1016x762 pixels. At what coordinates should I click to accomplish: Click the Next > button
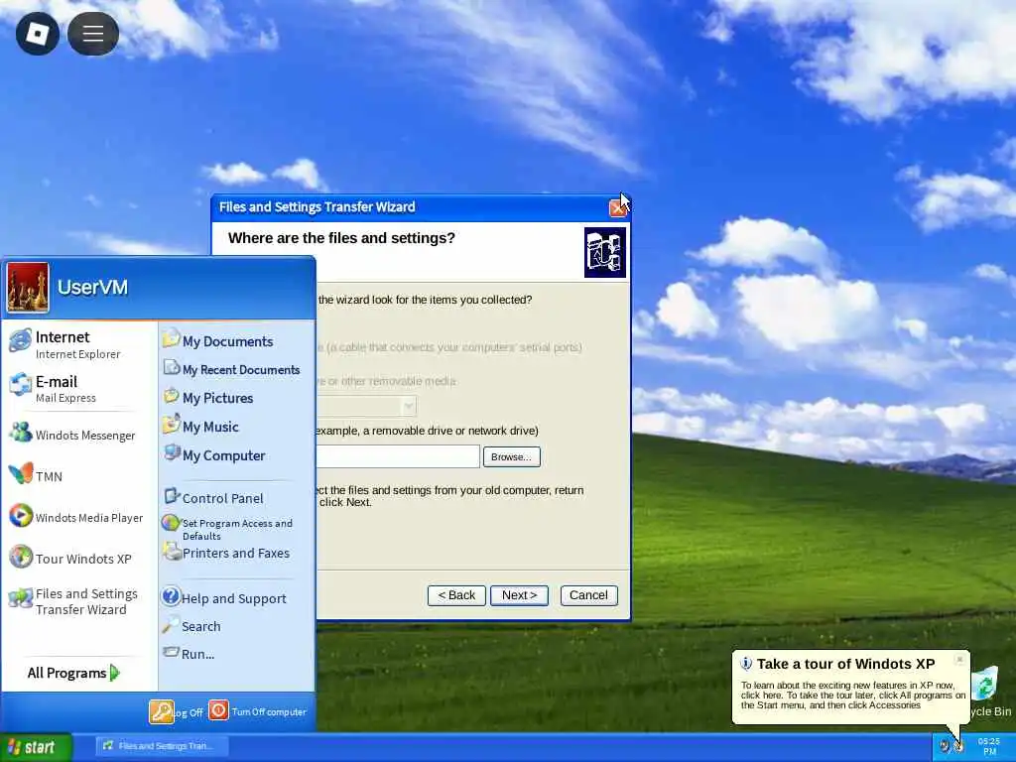(x=519, y=595)
